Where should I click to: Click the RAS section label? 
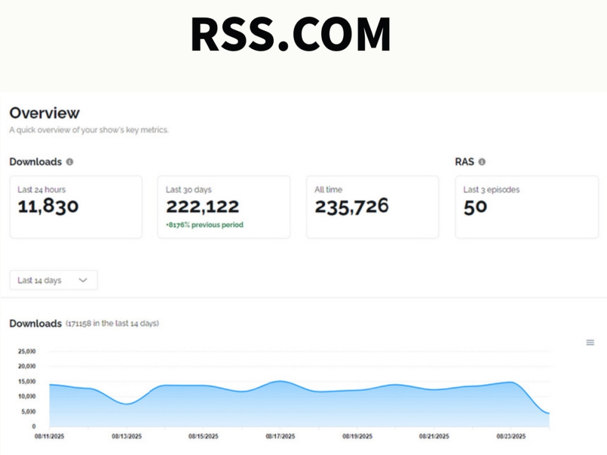(x=464, y=162)
